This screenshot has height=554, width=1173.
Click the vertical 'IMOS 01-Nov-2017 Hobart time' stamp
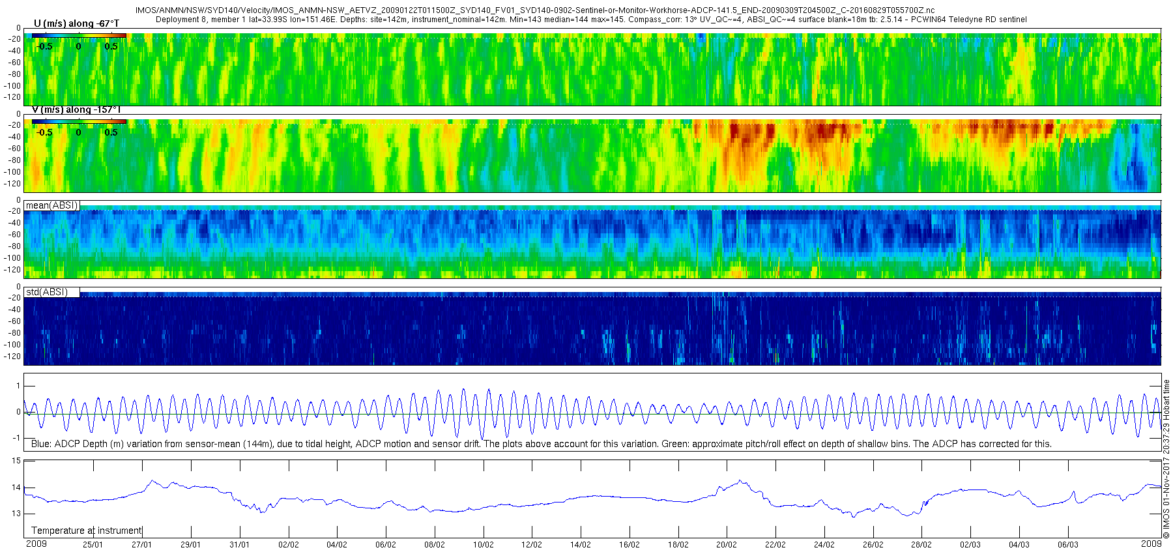pyautogui.click(x=1166, y=459)
